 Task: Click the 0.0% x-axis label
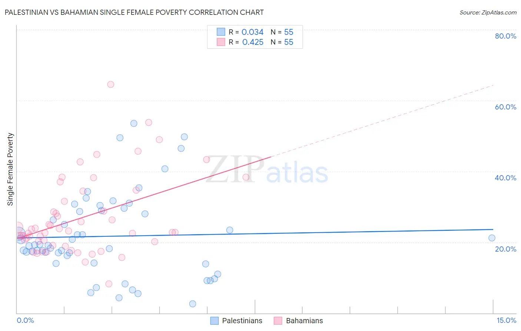[x=25, y=320]
